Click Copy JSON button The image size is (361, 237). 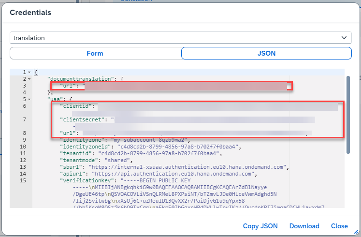click(260, 226)
